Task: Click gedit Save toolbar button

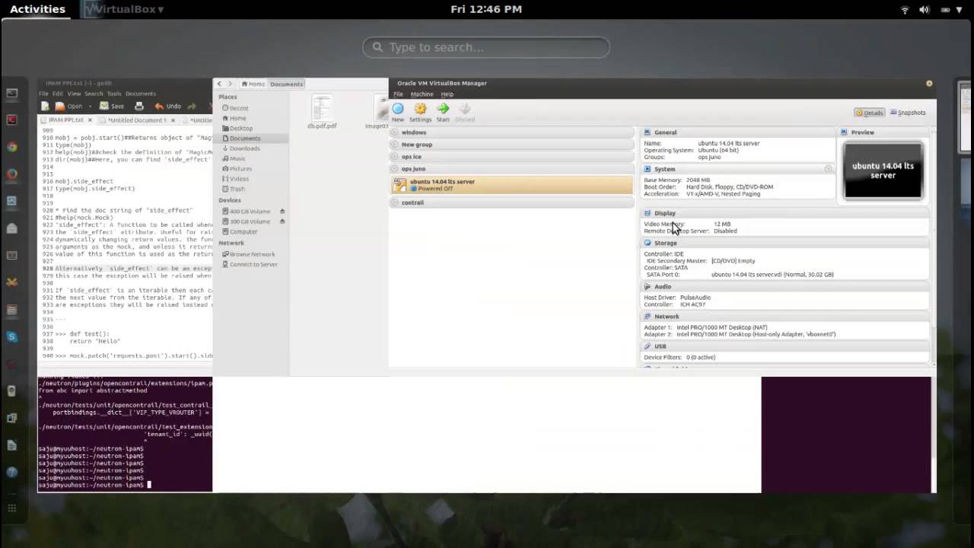Action: click(x=112, y=107)
